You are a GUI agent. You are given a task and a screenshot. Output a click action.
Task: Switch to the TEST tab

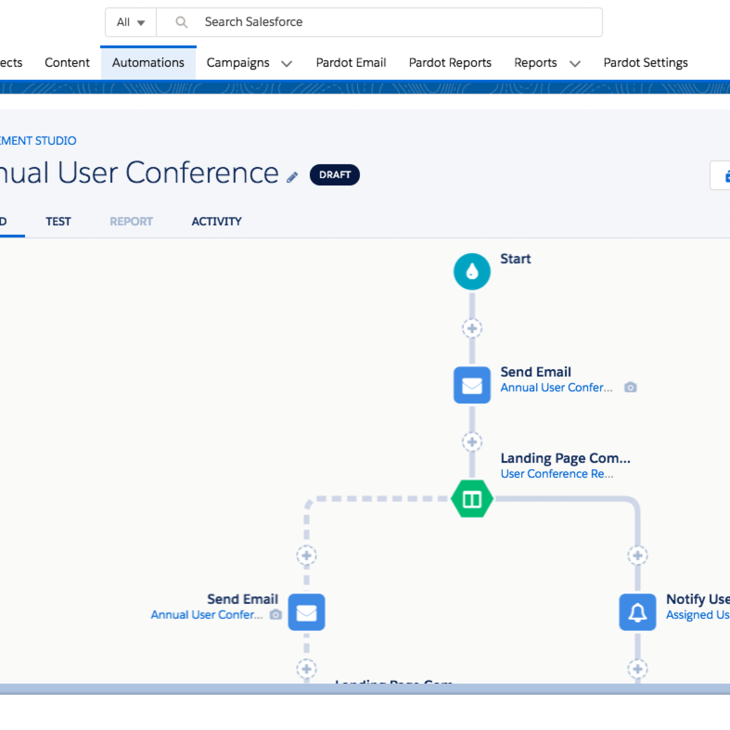coord(58,221)
